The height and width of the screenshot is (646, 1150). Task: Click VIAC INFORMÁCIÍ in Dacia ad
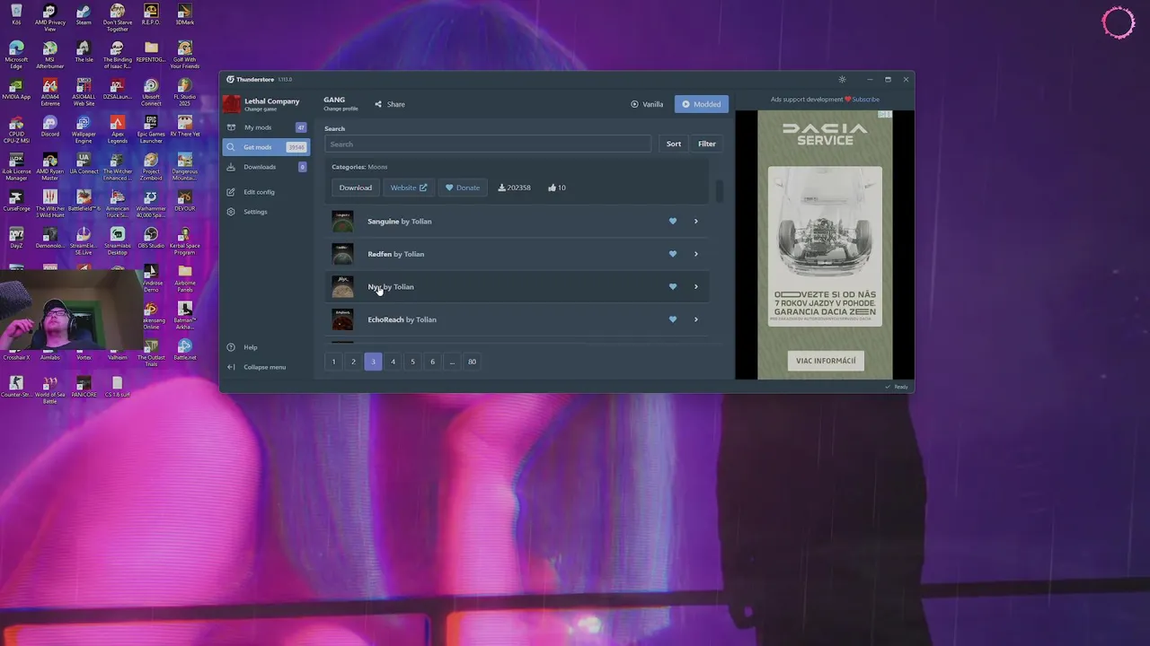pyautogui.click(x=826, y=361)
